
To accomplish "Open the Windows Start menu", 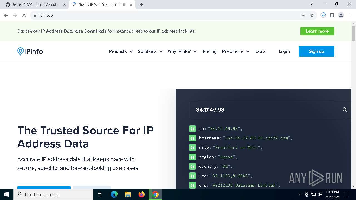I will (7, 194).
